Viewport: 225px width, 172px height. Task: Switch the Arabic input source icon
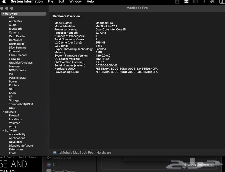click(x=222, y=2)
